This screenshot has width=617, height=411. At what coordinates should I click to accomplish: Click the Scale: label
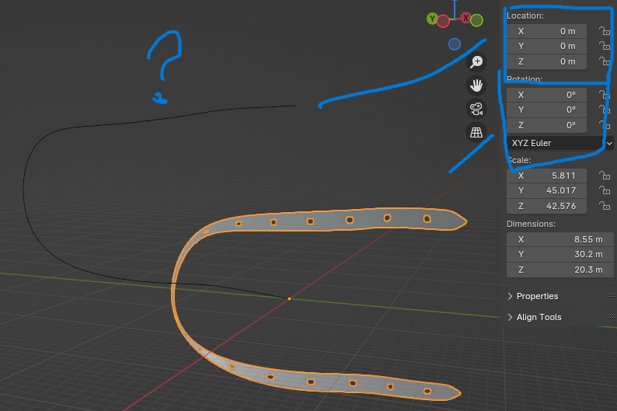[519, 160]
